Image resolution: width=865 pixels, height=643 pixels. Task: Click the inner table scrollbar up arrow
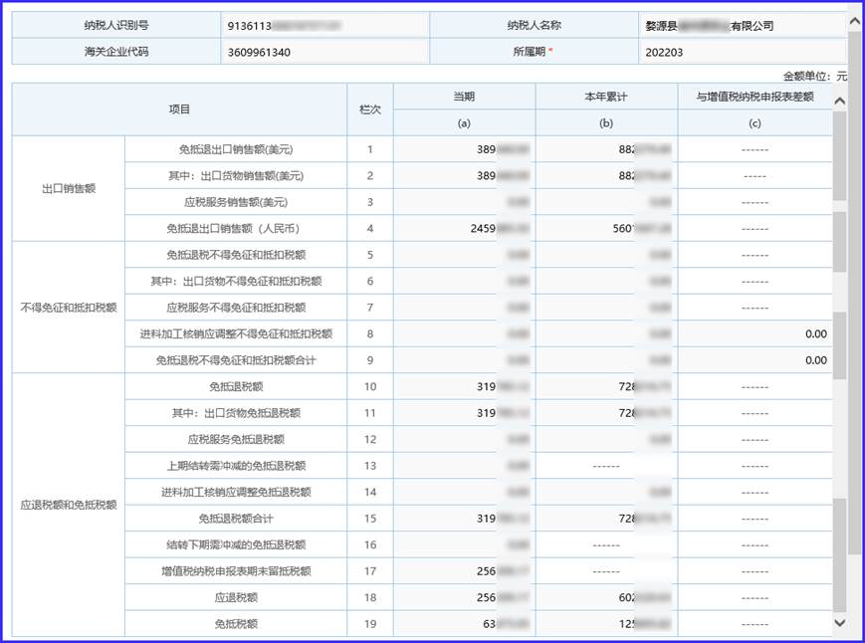(x=838, y=101)
